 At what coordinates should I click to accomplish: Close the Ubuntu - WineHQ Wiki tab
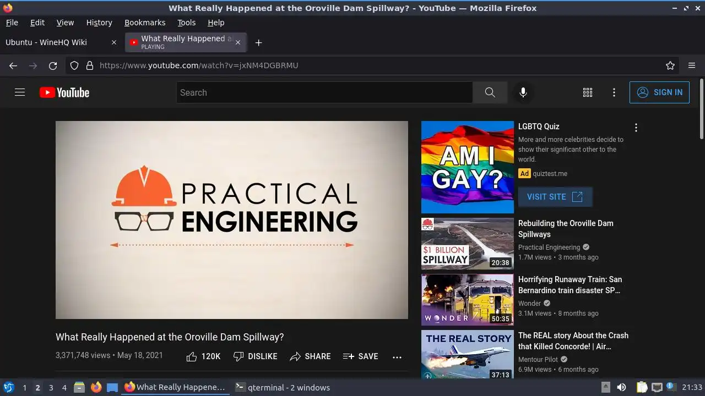tap(114, 42)
